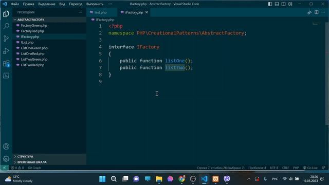Open the Search view in activity bar
The width and height of the screenshot is (329, 185).
point(6,26)
